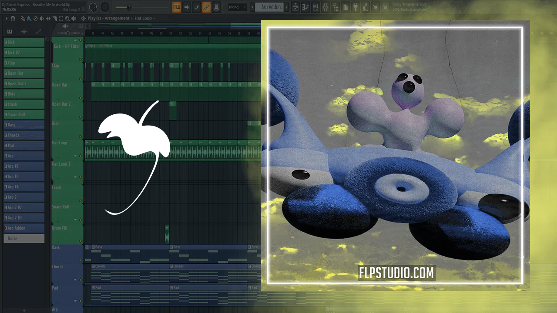Expand the Hat Loop track's triangle arrow
Image resolution: width=557 pixels, height=313 pixels.
75,156
